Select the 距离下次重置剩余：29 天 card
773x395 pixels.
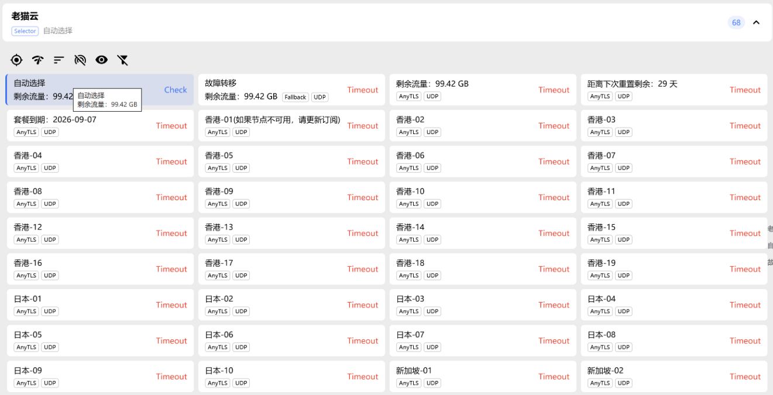[674, 90]
